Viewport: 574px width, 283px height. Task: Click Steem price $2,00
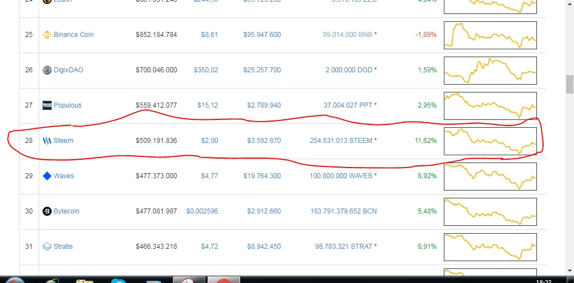click(209, 141)
